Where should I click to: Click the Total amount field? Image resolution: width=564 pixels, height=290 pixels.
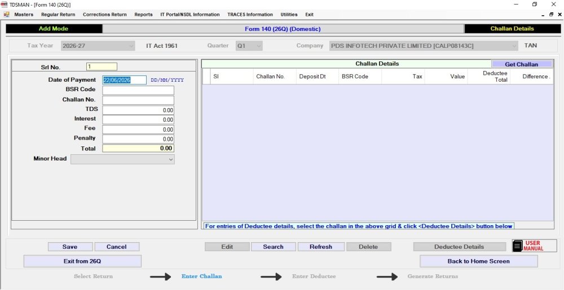pos(138,148)
